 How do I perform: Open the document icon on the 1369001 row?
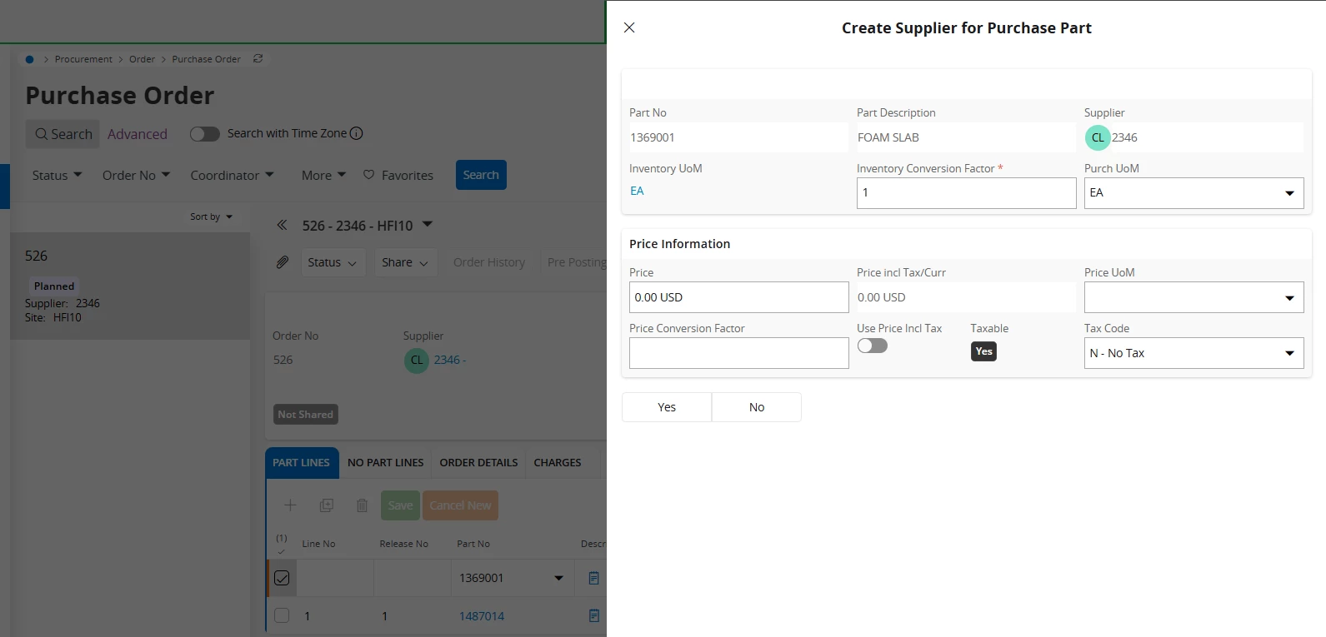[593, 578]
